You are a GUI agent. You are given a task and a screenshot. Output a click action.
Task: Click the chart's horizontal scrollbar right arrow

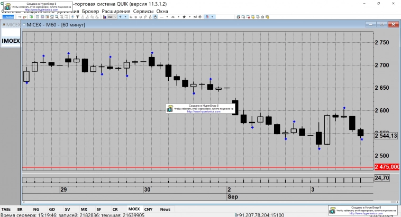coord(398,202)
